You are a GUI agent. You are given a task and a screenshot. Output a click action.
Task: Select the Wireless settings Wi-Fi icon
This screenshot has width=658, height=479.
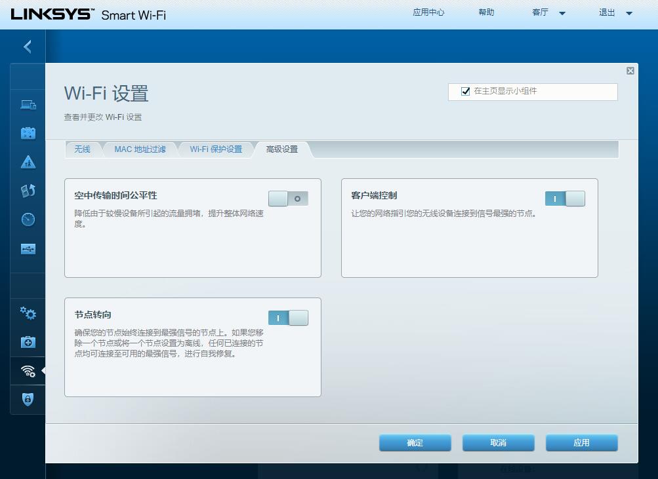click(x=27, y=370)
